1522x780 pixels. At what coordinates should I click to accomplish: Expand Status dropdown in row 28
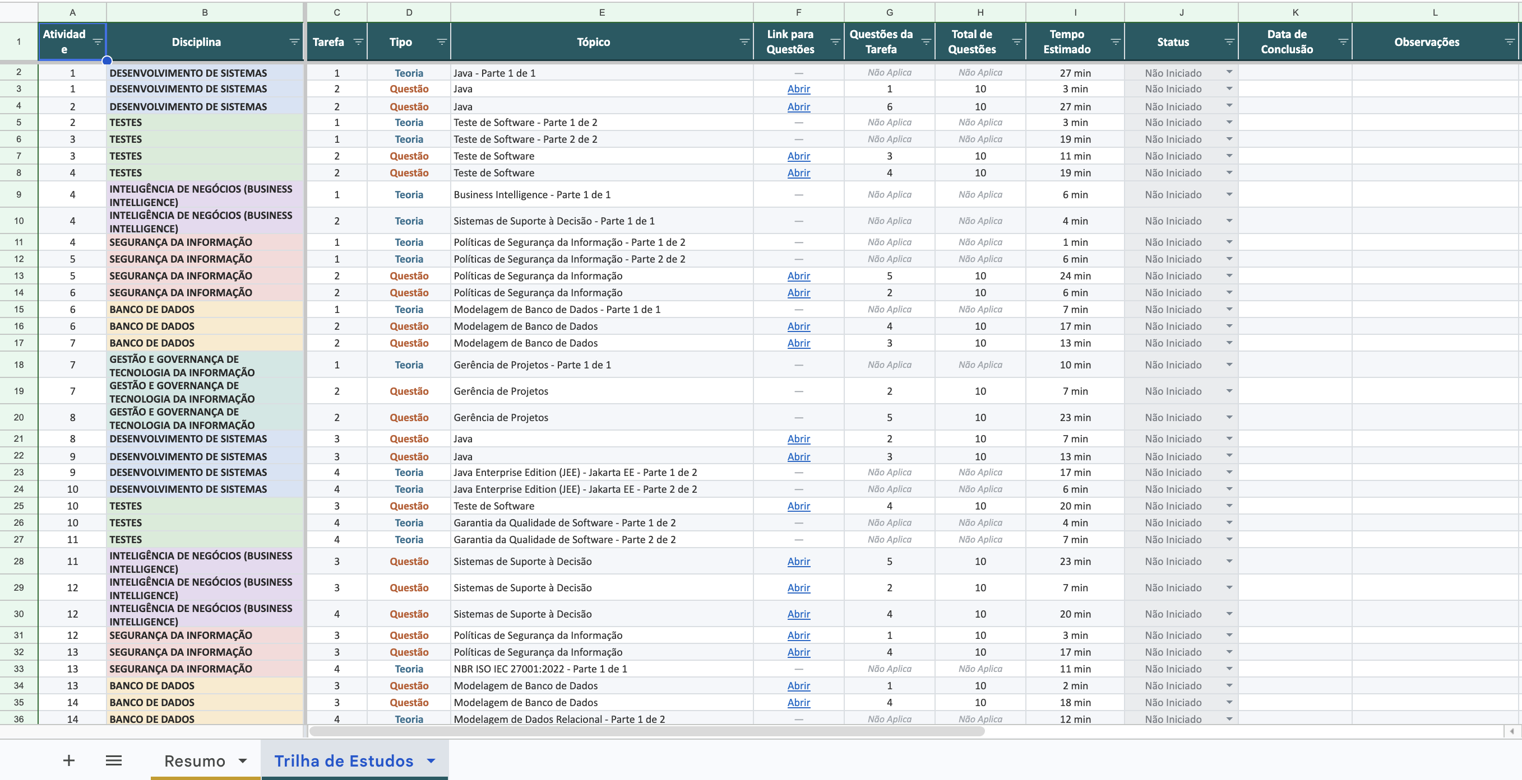1229,561
